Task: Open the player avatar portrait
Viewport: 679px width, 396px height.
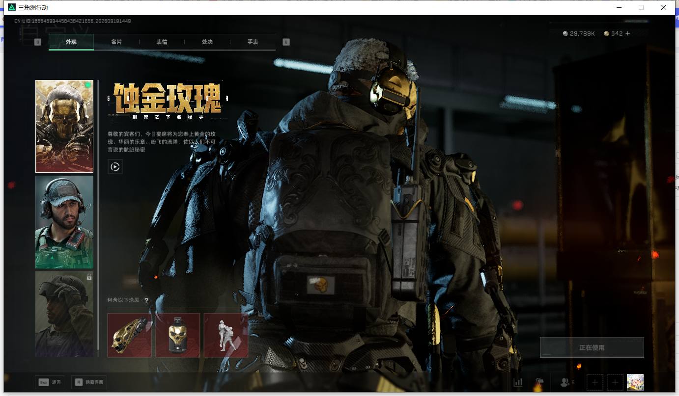Action: [x=635, y=382]
